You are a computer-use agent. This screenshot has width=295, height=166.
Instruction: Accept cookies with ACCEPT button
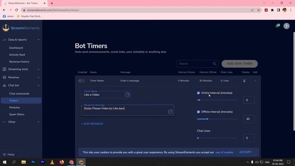pyautogui.click(x=245, y=152)
